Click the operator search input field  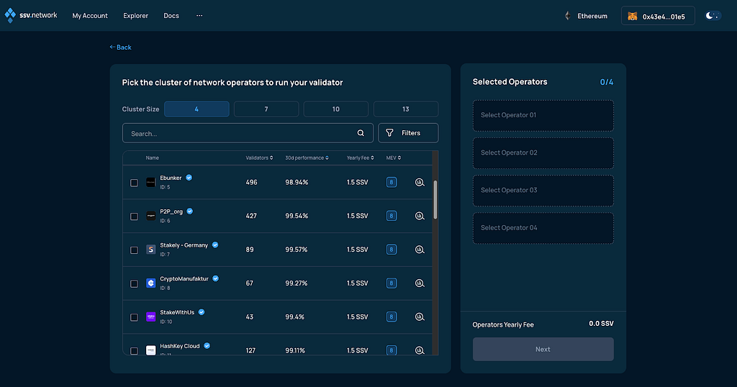(248, 133)
